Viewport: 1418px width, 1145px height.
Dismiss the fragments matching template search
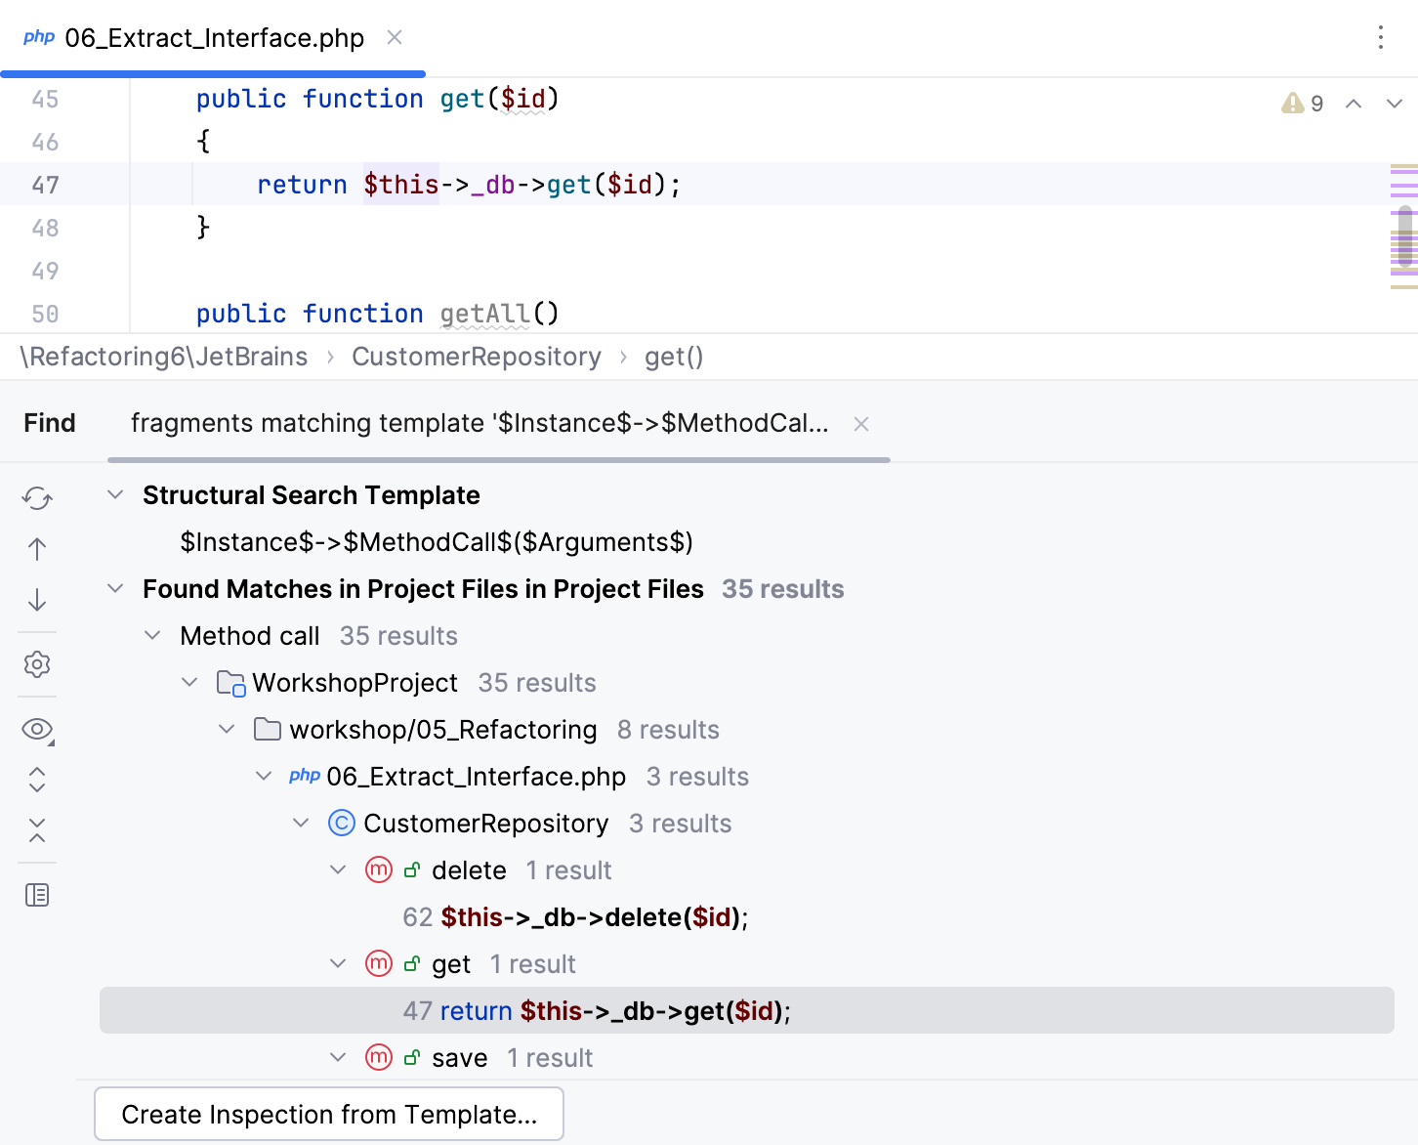860,423
